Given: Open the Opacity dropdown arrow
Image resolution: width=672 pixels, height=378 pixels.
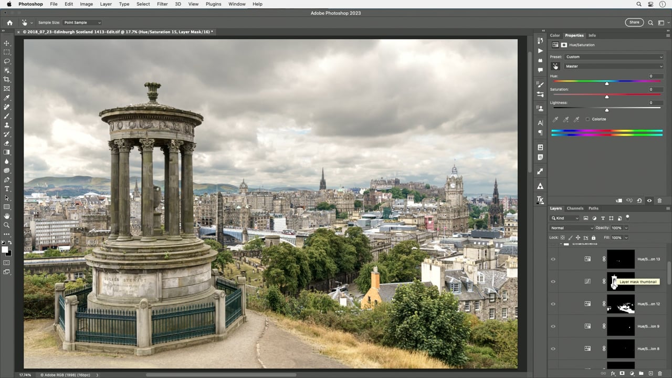Looking at the screenshot, I should tap(626, 228).
